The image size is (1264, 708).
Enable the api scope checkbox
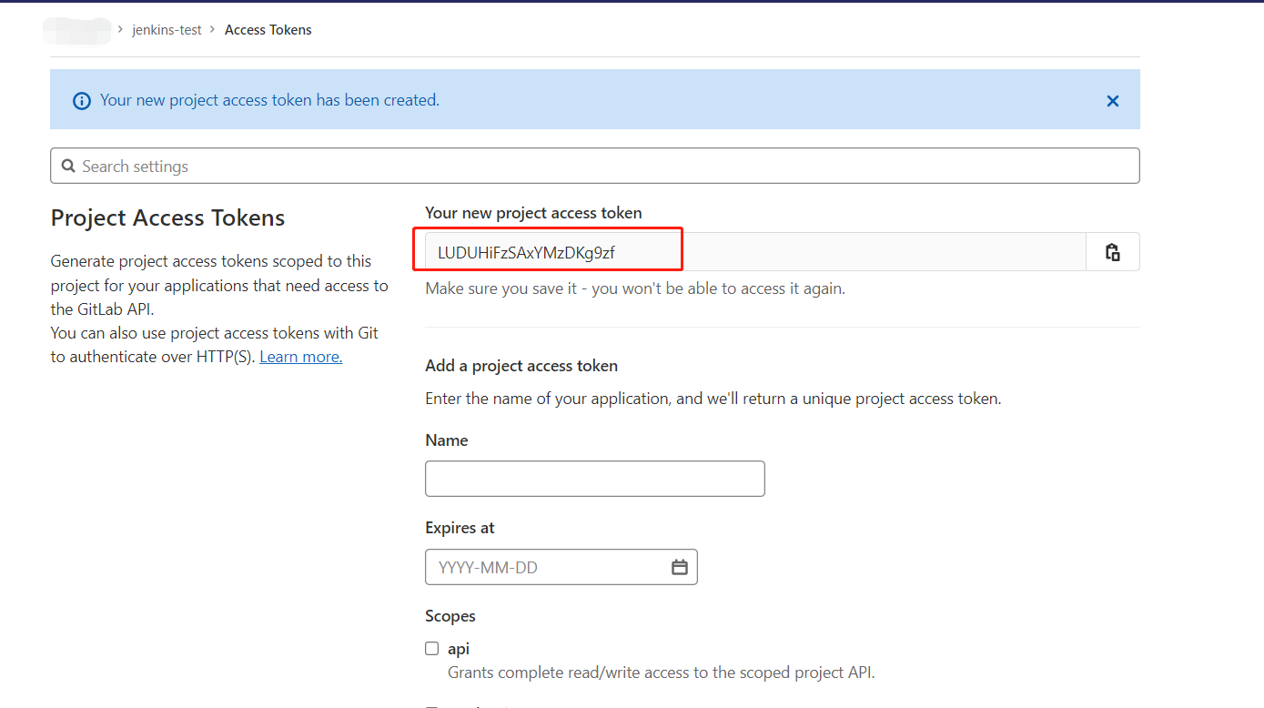pos(432,649)
